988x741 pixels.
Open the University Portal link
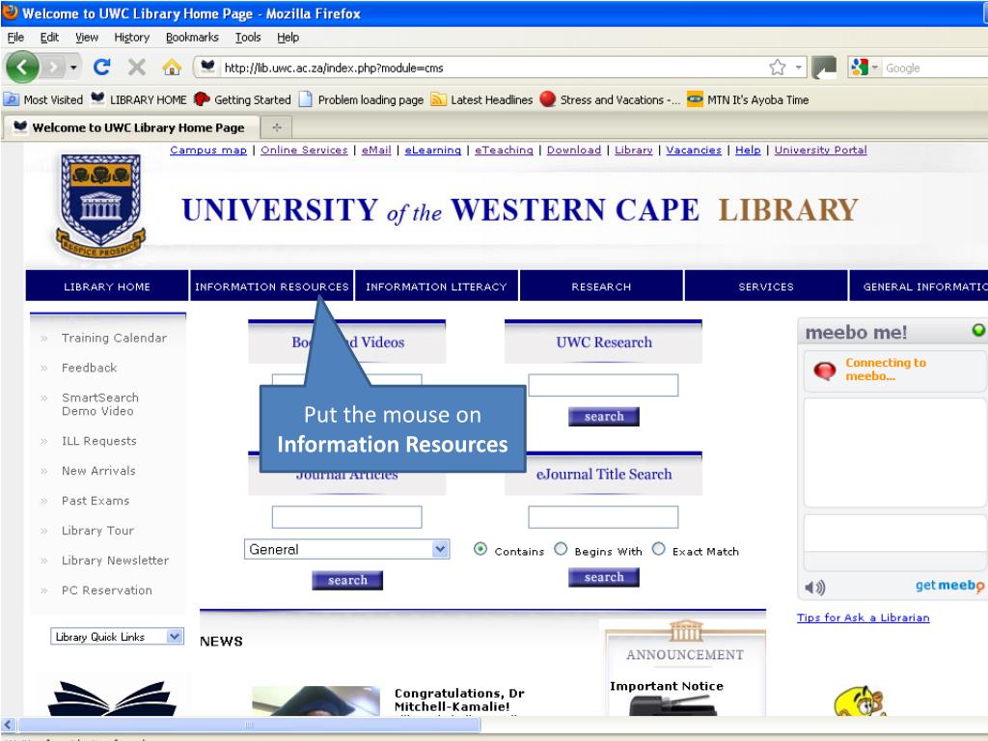click(820, 150)
